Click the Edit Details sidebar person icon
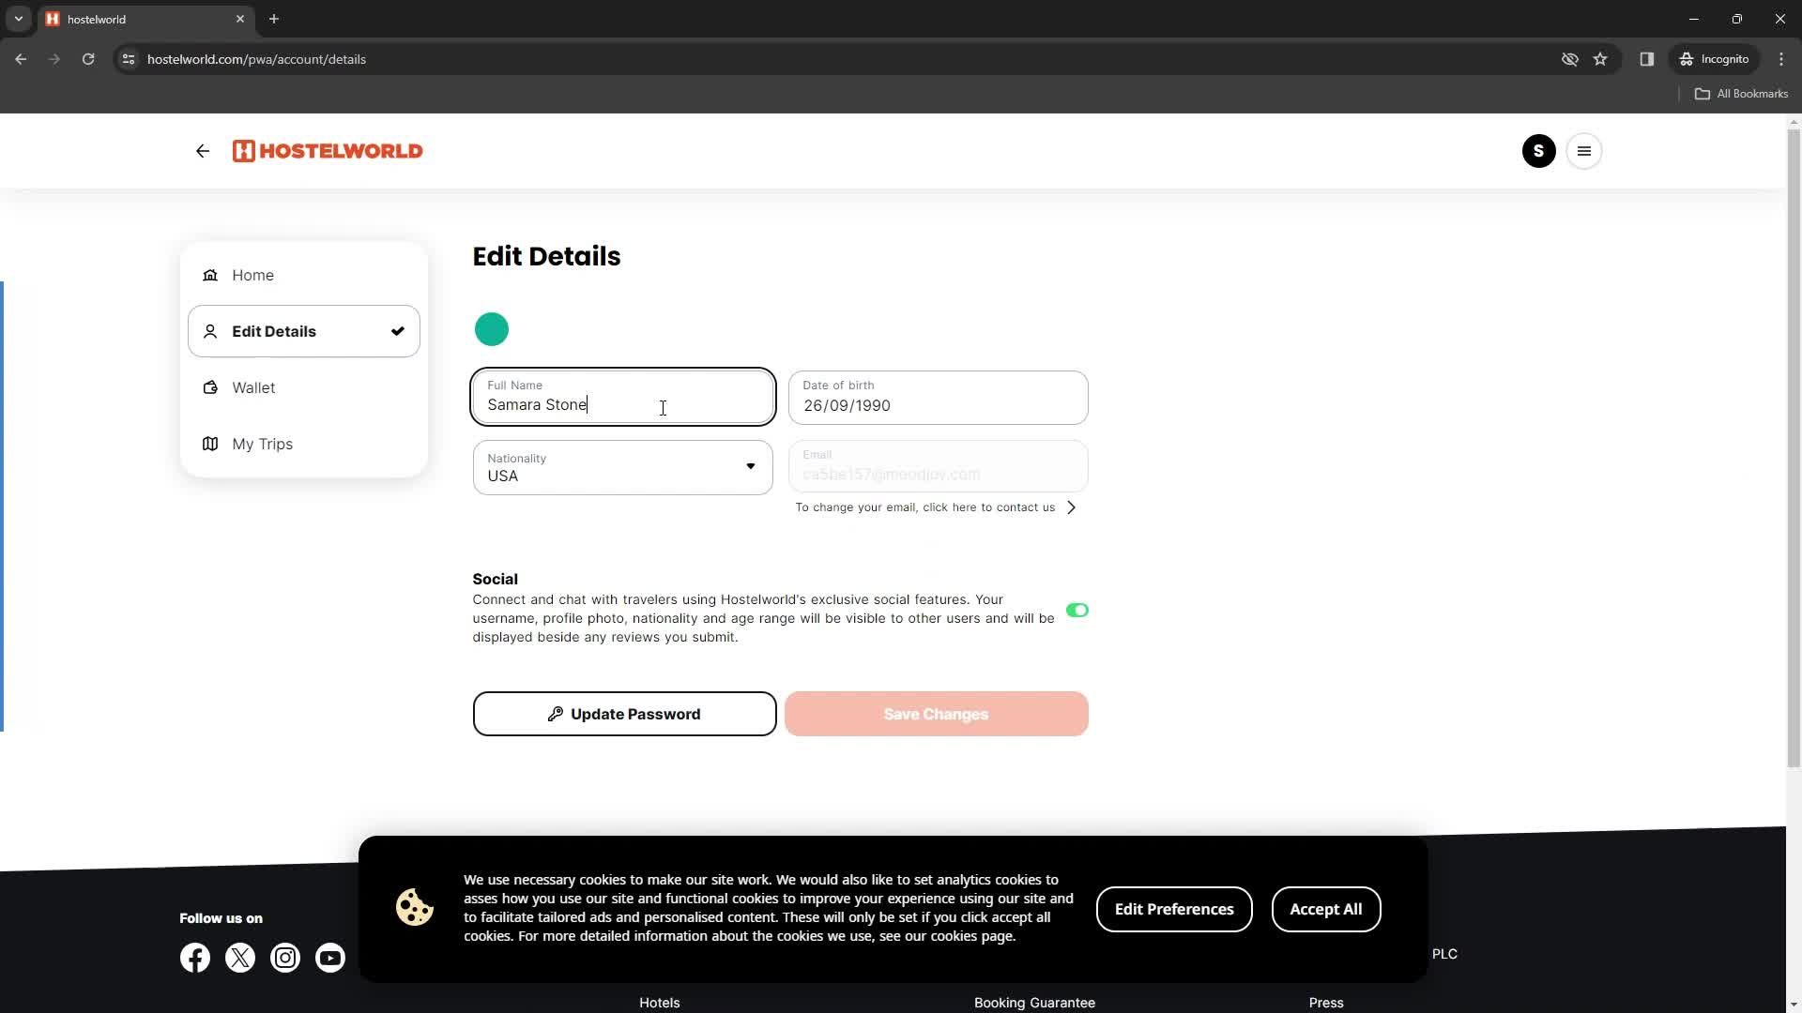 [x=209, y=331]
